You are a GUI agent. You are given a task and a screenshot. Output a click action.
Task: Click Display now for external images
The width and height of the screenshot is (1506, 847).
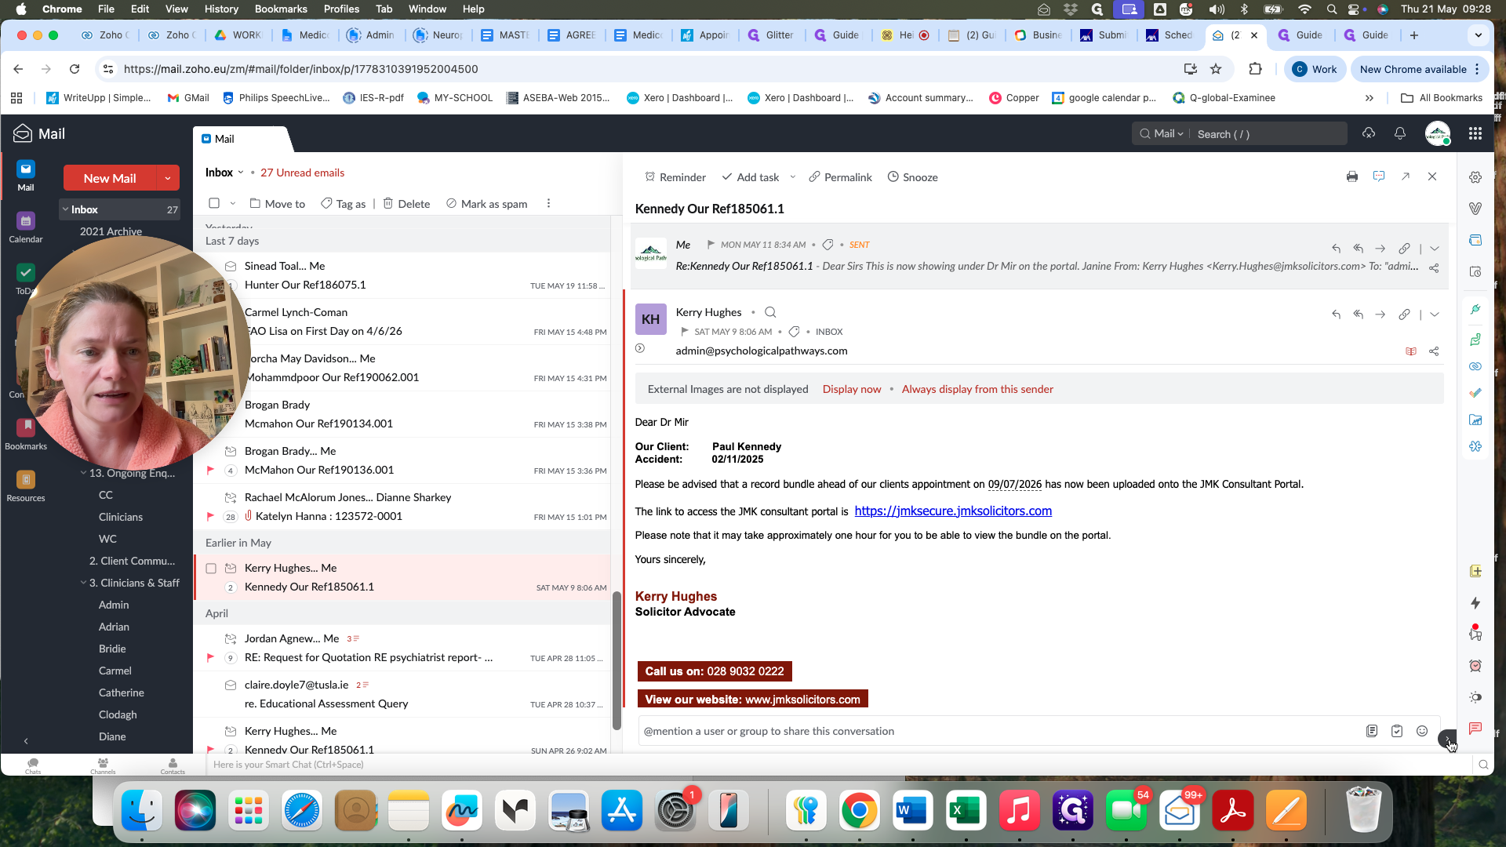point(852,389)
